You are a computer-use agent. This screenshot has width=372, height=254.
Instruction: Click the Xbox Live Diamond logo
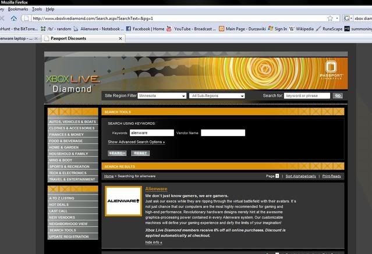(72, 84)
